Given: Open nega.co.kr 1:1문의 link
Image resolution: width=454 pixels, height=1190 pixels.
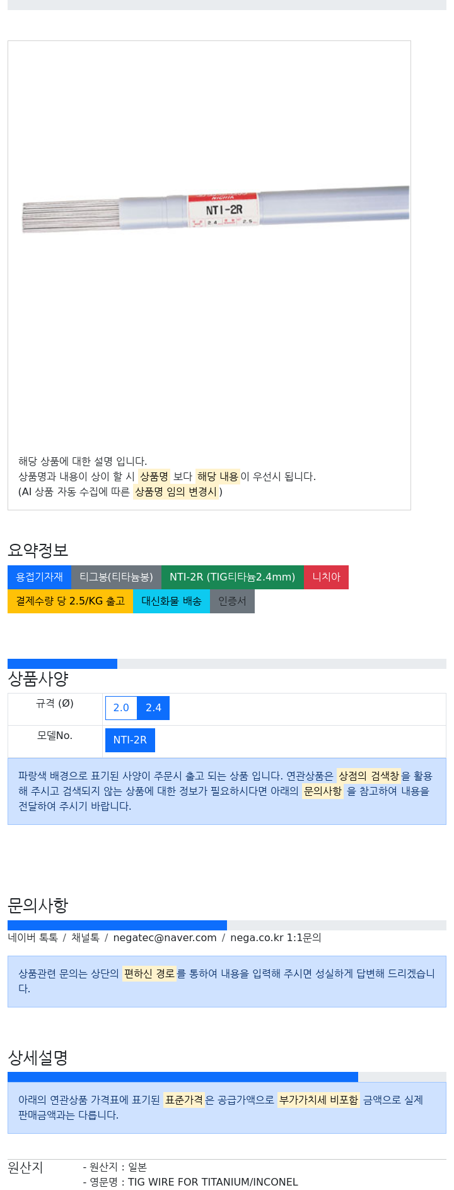Looking at the screenshot, I should (276, 938).
